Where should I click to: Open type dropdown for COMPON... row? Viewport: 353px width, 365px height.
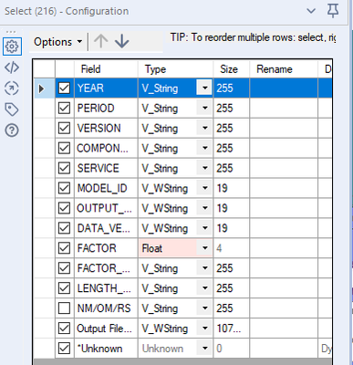click(x=204, y=148)
